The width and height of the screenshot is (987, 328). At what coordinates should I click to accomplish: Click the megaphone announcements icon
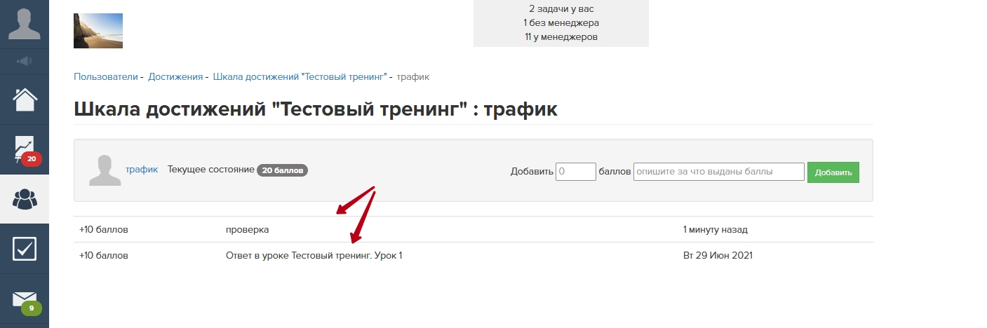click(25, 62)
